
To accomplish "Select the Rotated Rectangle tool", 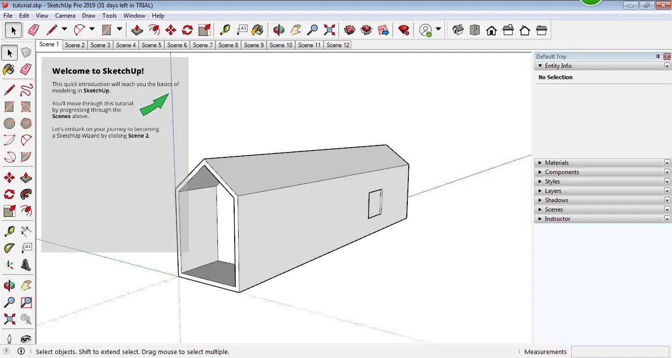I will click(26, 107).
